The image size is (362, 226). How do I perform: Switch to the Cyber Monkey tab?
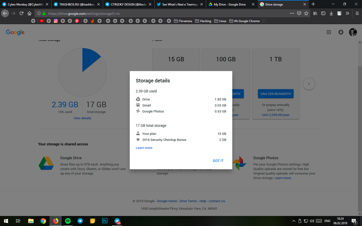[25, 4]
